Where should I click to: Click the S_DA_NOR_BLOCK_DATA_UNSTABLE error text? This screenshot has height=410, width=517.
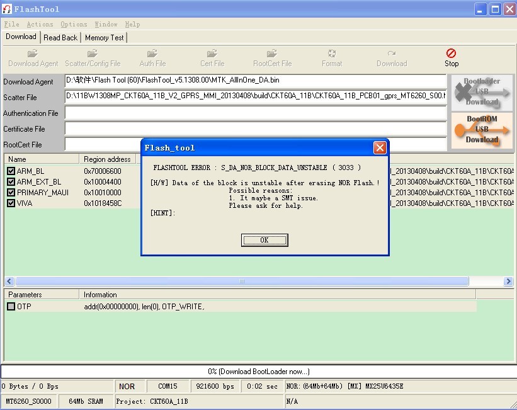pos(274,168)
